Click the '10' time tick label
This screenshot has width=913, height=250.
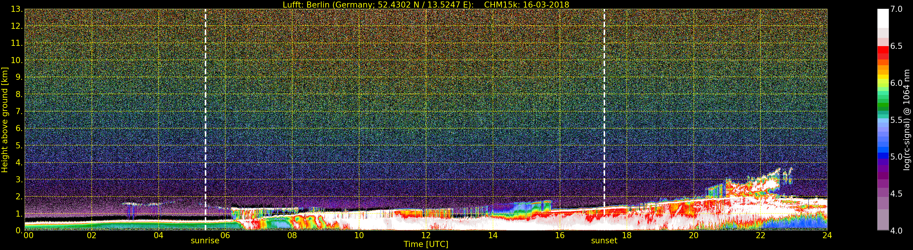tap(359, 235)
